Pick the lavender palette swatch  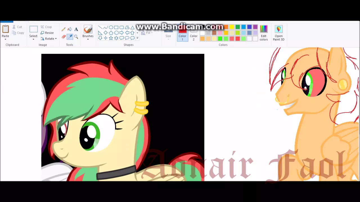coord(255,33)
